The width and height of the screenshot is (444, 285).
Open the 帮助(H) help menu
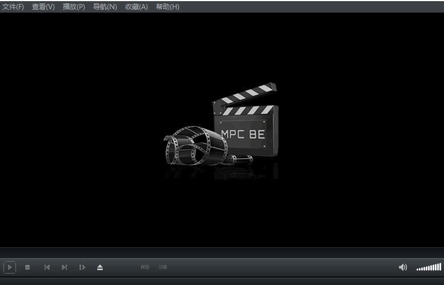(167, 7)
